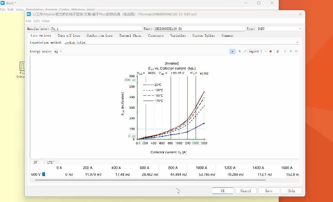
Task: Open the Simulation menu in Buck window
Action: [35, 10]
